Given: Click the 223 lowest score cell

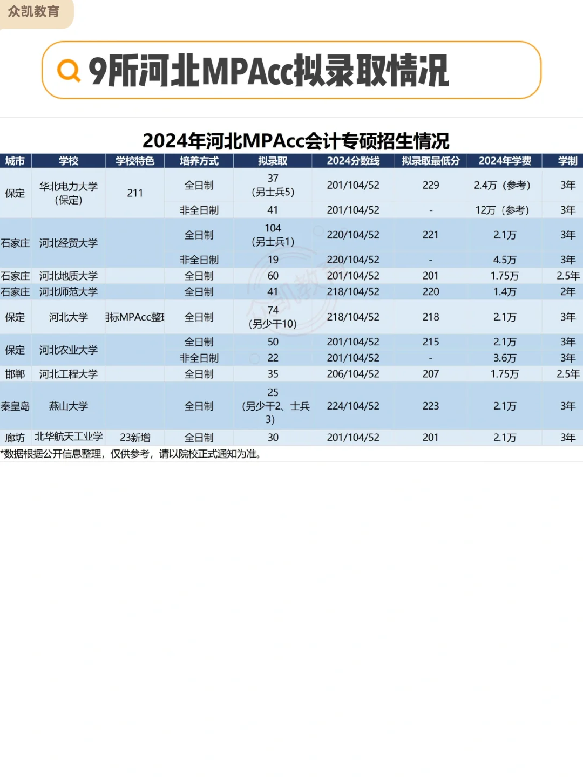Looking at the screenshot, I should click(x=431, y=406).
